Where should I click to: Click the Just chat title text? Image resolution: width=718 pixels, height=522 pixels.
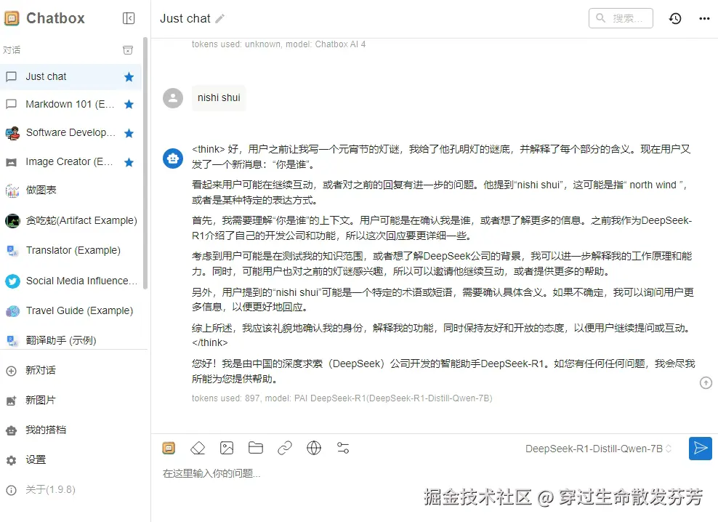pos(185,18)
